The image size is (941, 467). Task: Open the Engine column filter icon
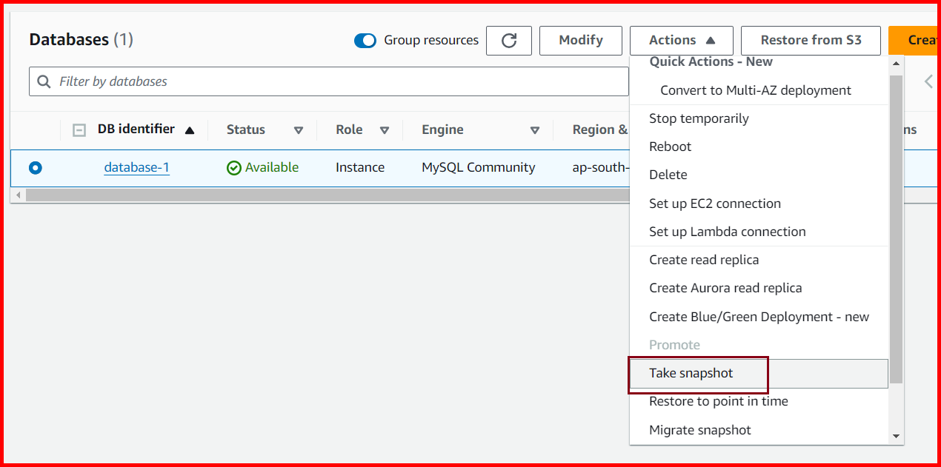[535, 130]
